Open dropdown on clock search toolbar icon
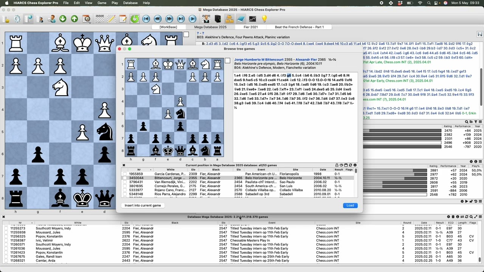This screenshot has width=484, height=272. [x=91, y=22]
